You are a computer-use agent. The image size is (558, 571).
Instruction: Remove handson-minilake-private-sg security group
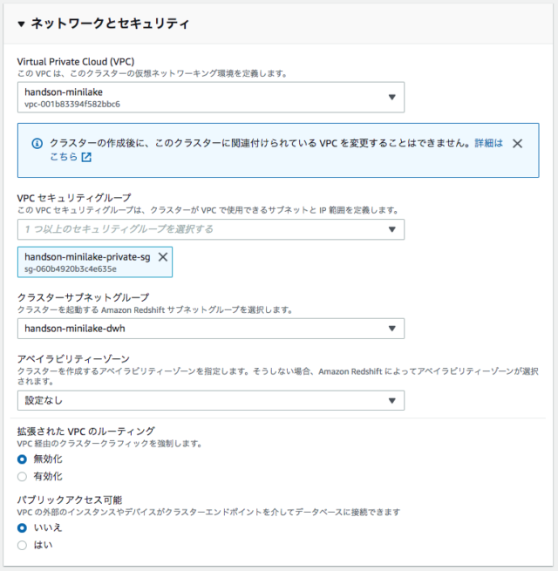point(163,257)
